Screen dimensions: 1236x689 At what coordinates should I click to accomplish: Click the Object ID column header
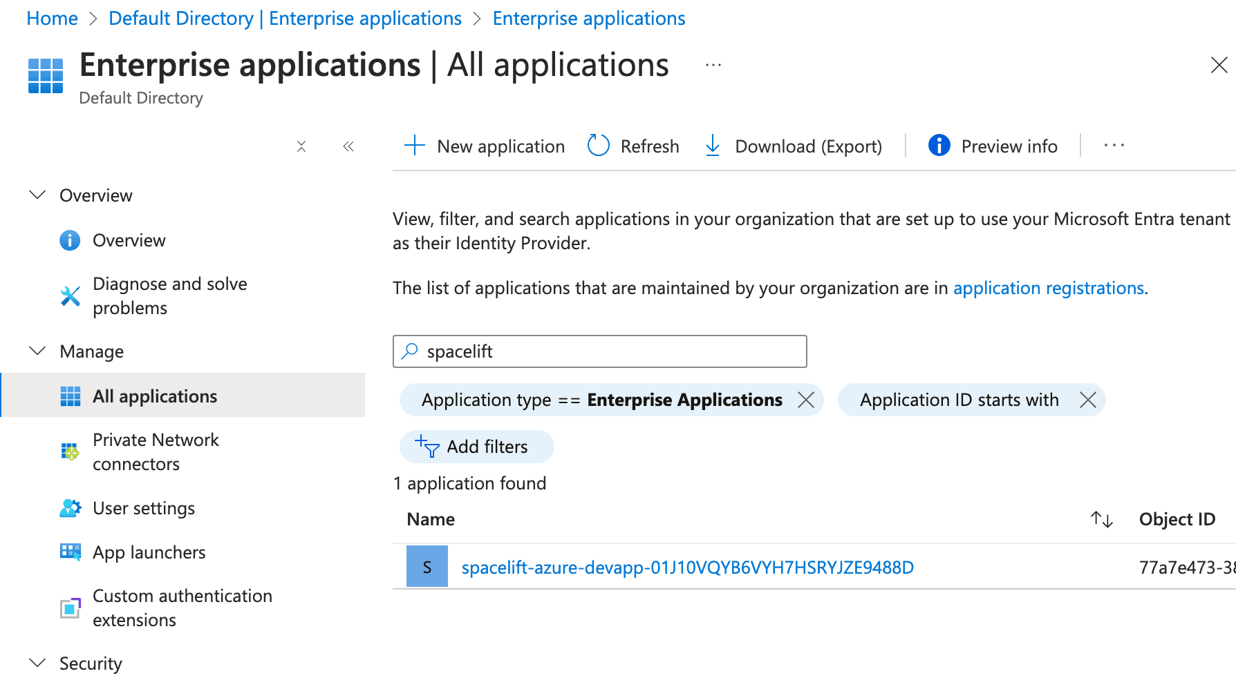click(x=1177, y=519)
